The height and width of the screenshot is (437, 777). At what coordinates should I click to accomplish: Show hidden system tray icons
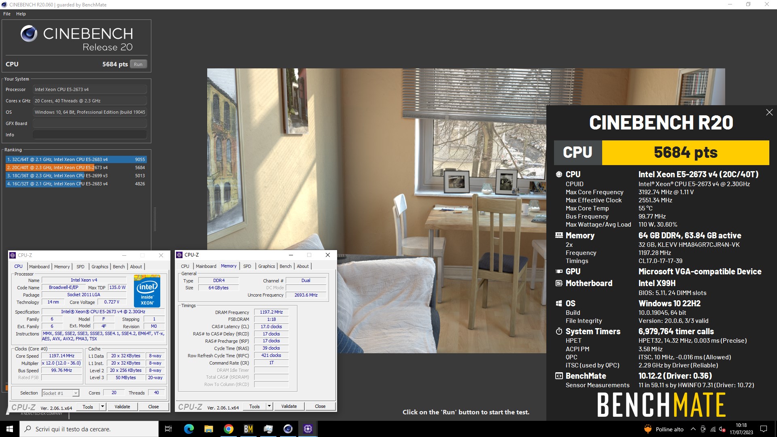pos(693,429)
